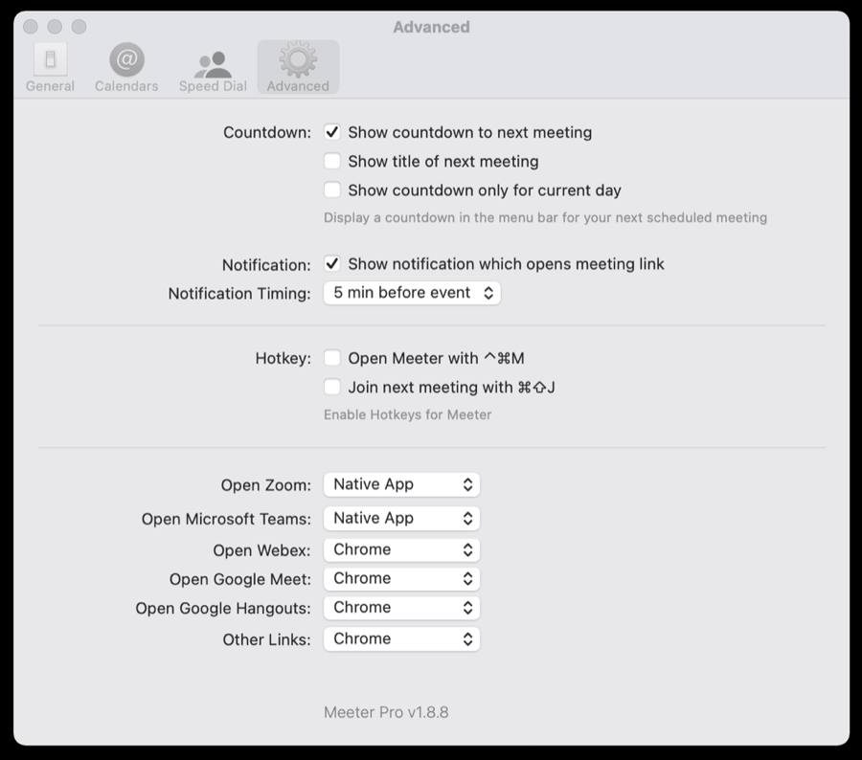Screen dimensions: 862x760
Task: Select the Other Links browser dropdown
Action: 401,638
